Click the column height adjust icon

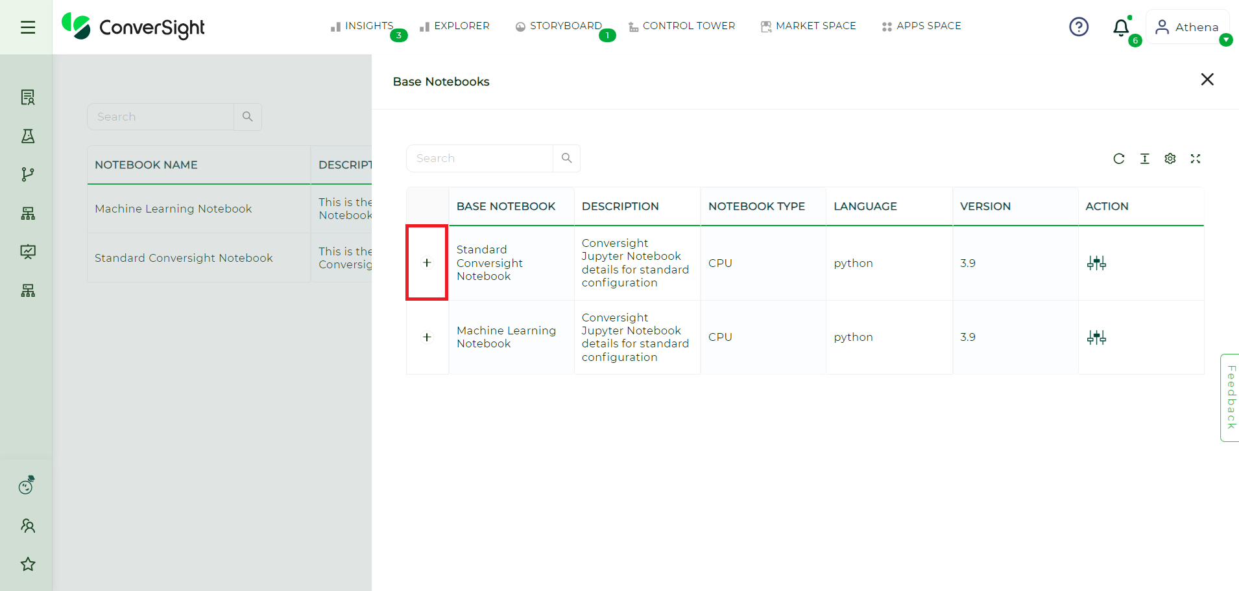[1145, 159]
